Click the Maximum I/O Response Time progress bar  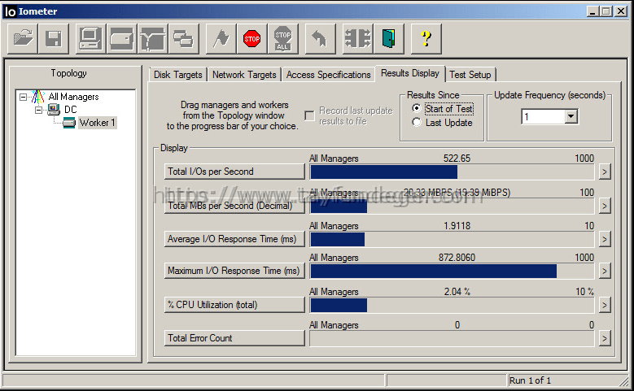point(452,271)
